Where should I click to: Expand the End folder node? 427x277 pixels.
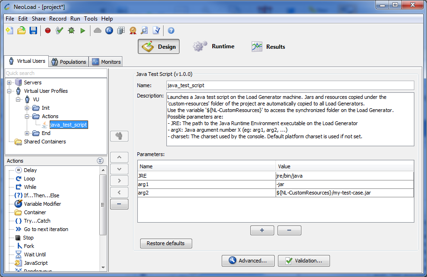click(27, 133)
